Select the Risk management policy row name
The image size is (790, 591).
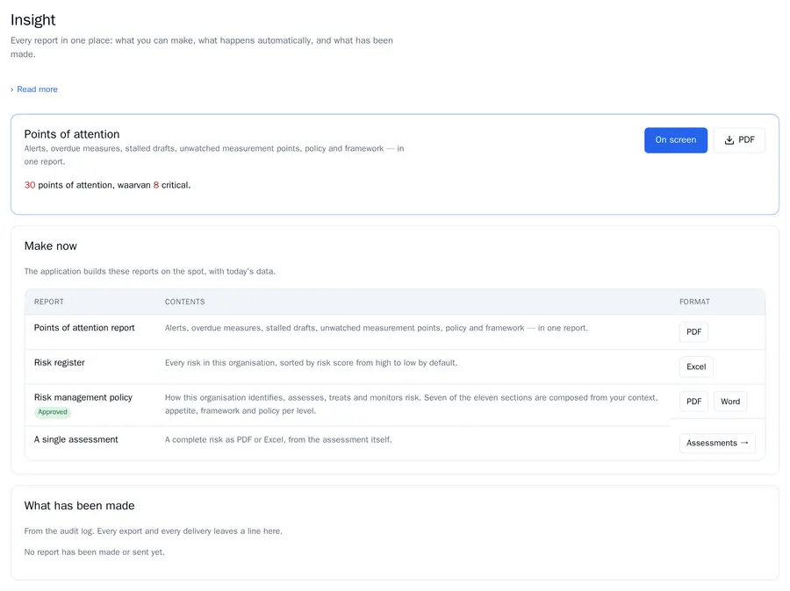pyautogui.click(x=83, y=397)
